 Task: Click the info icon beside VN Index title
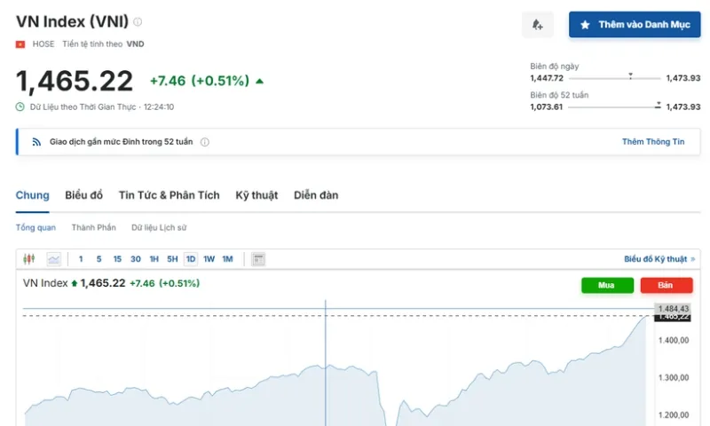[138, 22]
